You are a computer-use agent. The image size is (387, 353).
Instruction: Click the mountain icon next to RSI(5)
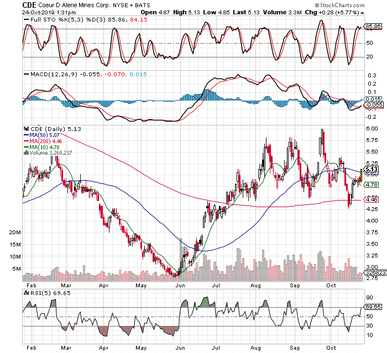point(26,293)
